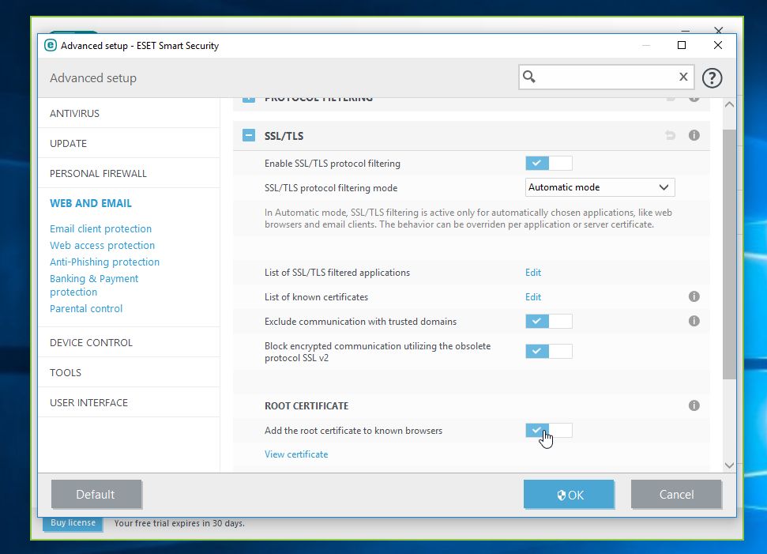Open help with the question mark icon

(712, 77)
